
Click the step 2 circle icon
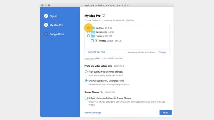(46, 25)
